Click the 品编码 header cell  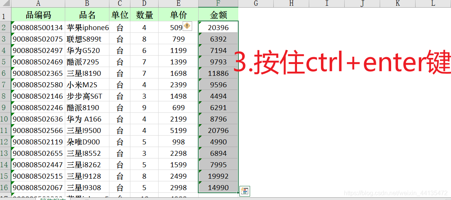click(x=38, y=14)
